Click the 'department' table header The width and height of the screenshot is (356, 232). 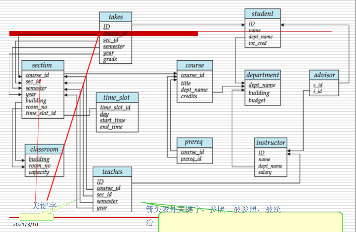262,75
